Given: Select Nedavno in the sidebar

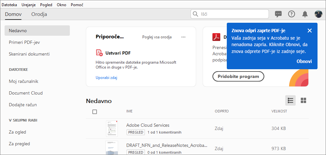Looking at the screenshot, I should pos(37,31).
